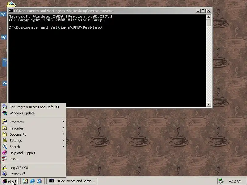Click the Documents folder icon
247x185 pixels.
(x=5, y=134)
